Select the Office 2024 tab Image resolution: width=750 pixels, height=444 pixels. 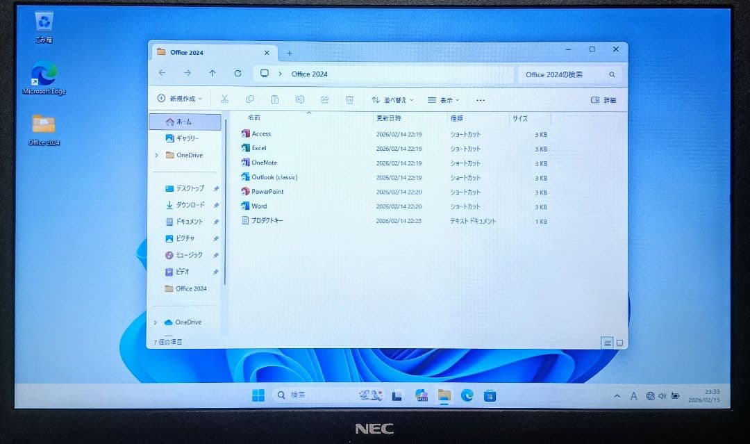pos(214,53)
